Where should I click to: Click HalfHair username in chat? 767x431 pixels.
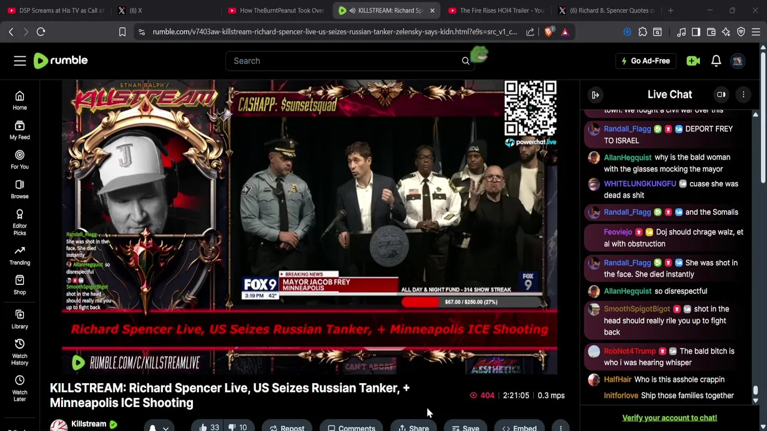618,380
